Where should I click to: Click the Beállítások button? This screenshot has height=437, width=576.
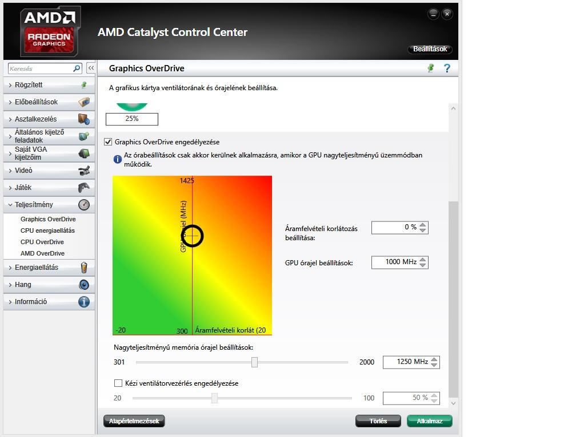click(430, 48)
